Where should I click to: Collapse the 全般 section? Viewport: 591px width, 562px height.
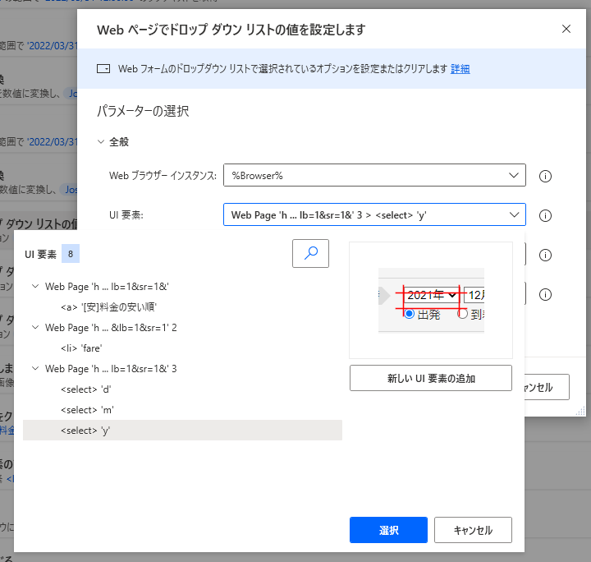[x=102, y=142]
